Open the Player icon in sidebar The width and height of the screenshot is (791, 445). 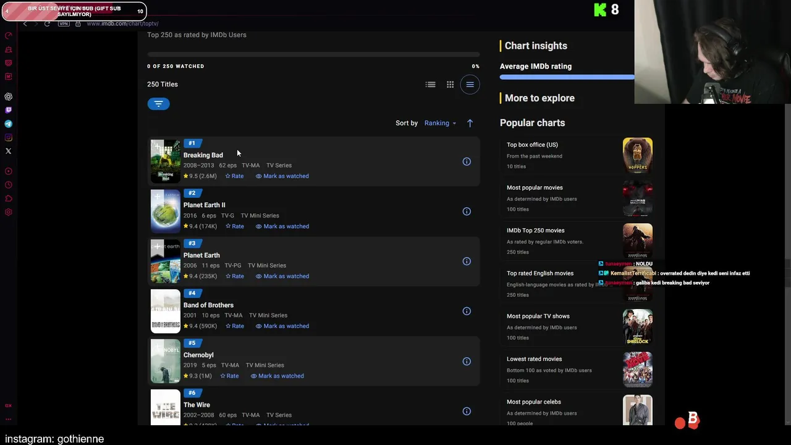tap(9, 171)
